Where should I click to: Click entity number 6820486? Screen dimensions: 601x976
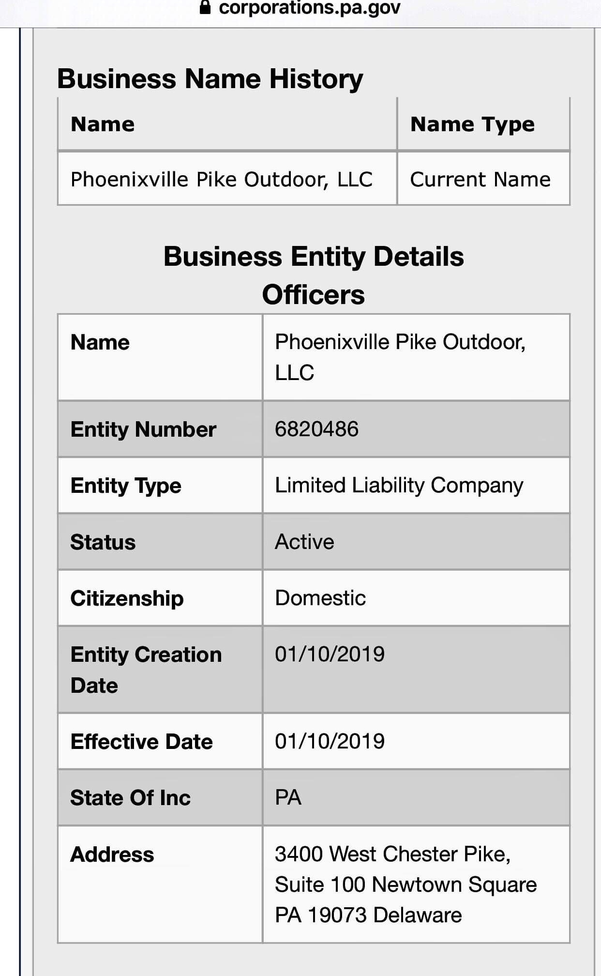click(317, 429)
